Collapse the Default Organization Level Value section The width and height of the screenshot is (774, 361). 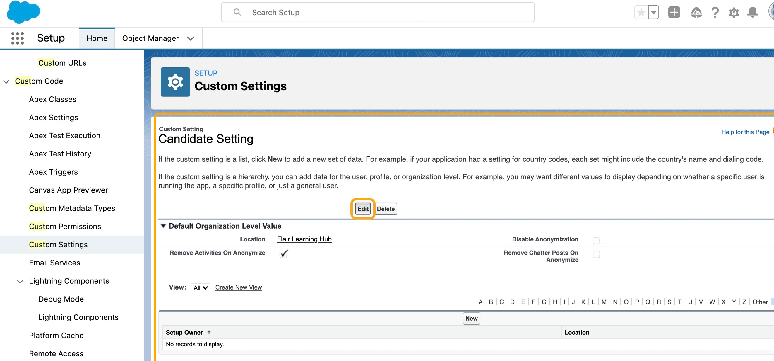pyautogui.click(x=163, y=226)
